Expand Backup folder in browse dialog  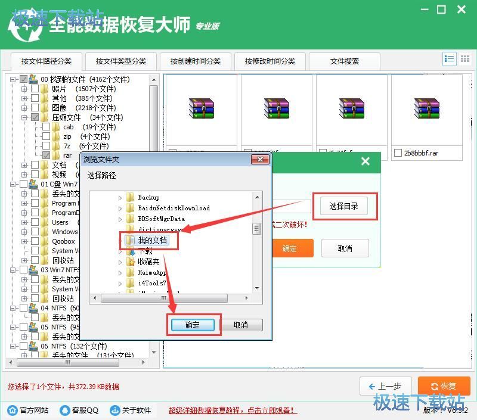pyautogui.click(x=120, y=198)
